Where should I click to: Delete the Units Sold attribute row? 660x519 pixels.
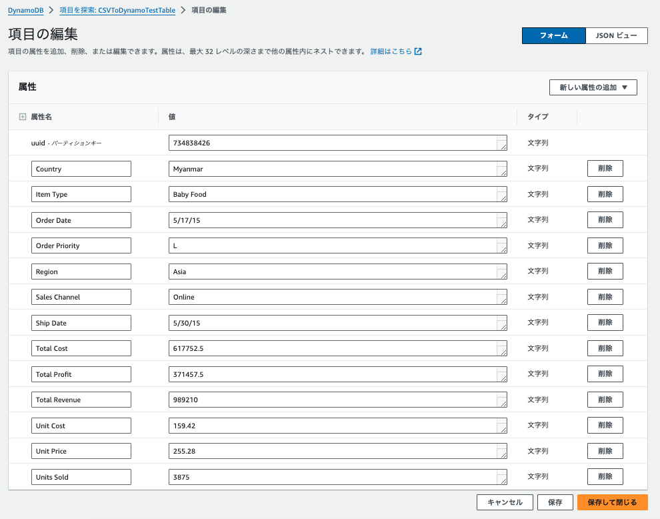[x=605, y=476]
